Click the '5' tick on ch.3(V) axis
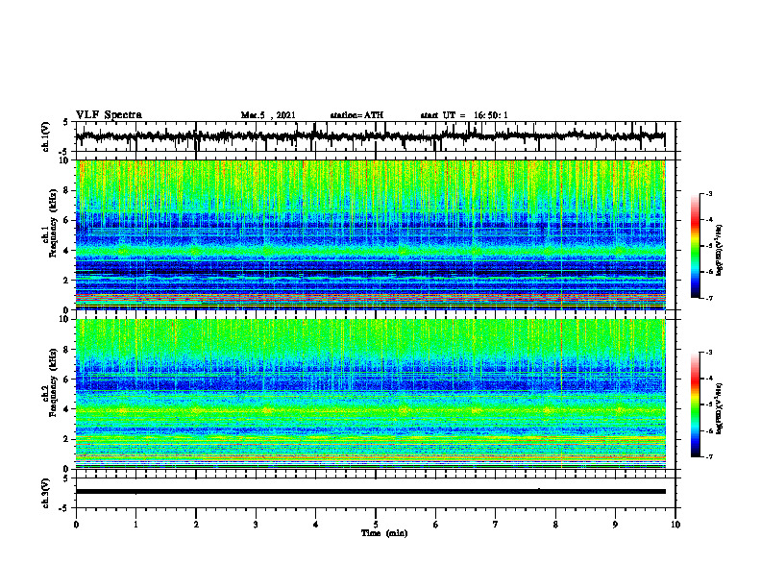This screenshot has width=761, height=588. [x=65, y=478]
